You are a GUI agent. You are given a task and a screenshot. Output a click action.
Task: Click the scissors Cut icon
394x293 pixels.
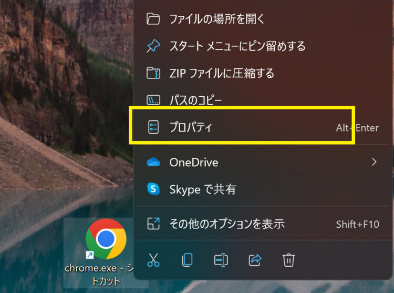click(x=153, y=260)
